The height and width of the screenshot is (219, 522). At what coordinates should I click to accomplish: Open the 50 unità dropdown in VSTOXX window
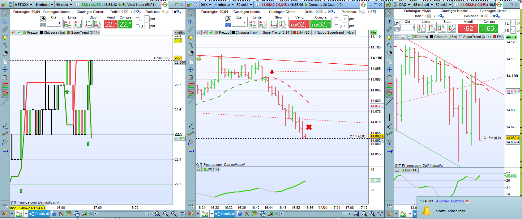click(64, 5)
